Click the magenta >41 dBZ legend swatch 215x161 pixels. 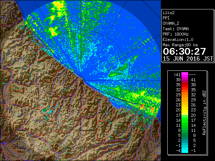tap(185, 75)
